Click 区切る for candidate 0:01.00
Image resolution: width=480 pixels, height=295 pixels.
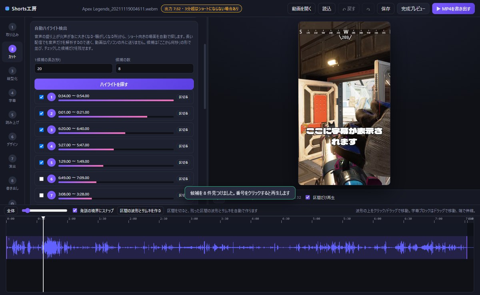[183, 113]
